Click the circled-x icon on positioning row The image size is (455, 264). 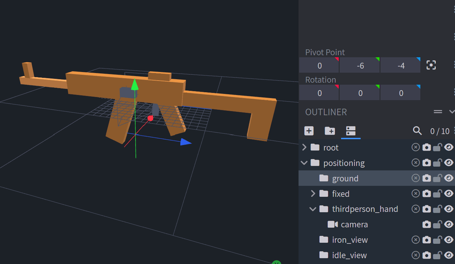coord(416,163)
